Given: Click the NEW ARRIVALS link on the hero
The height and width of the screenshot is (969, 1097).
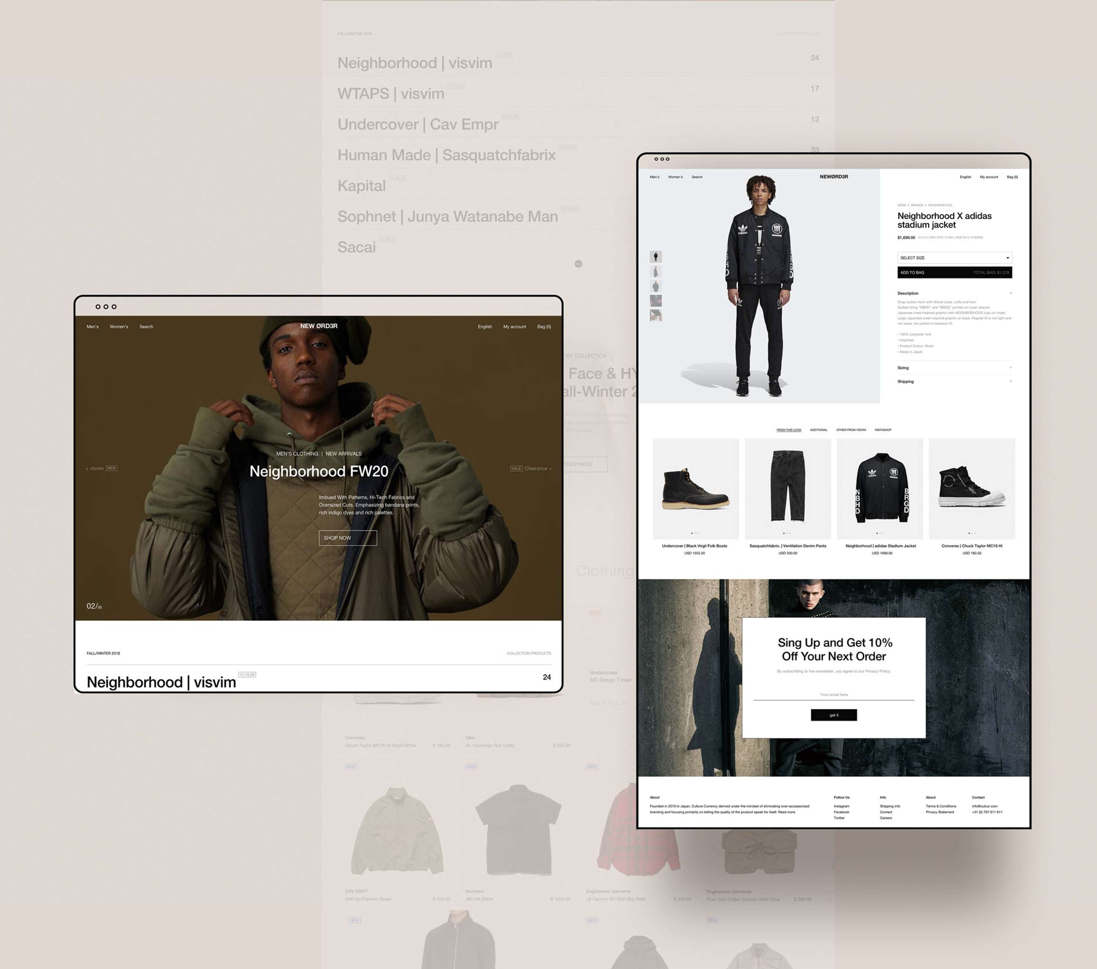Looking at the screenshot, I should pos(344,454).
